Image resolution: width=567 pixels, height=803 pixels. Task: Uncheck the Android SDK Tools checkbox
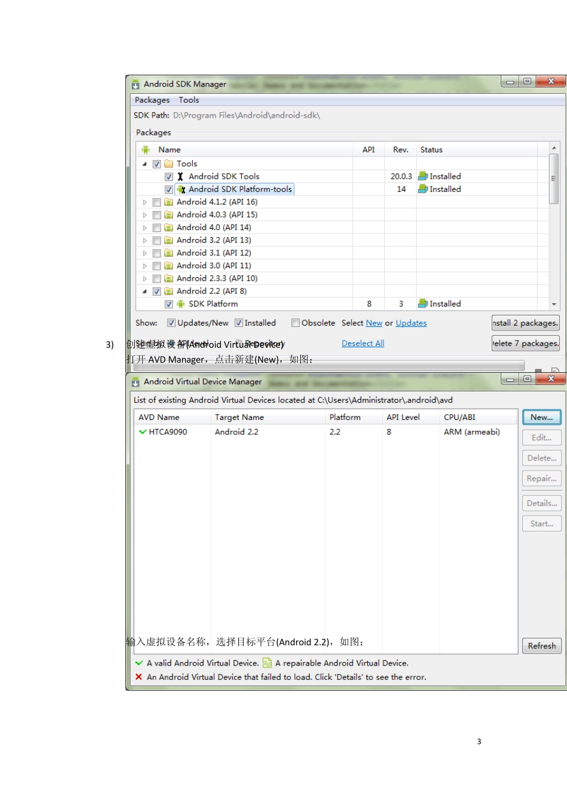tap(169, 177)
